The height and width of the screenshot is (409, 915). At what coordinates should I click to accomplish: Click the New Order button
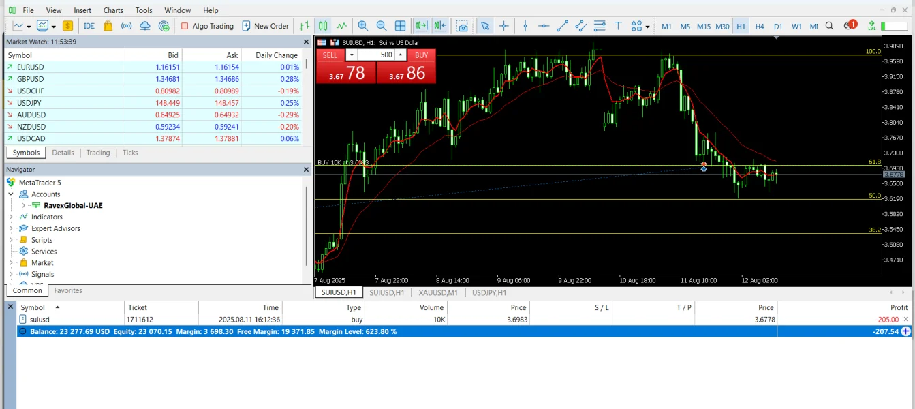click(265, 26)
